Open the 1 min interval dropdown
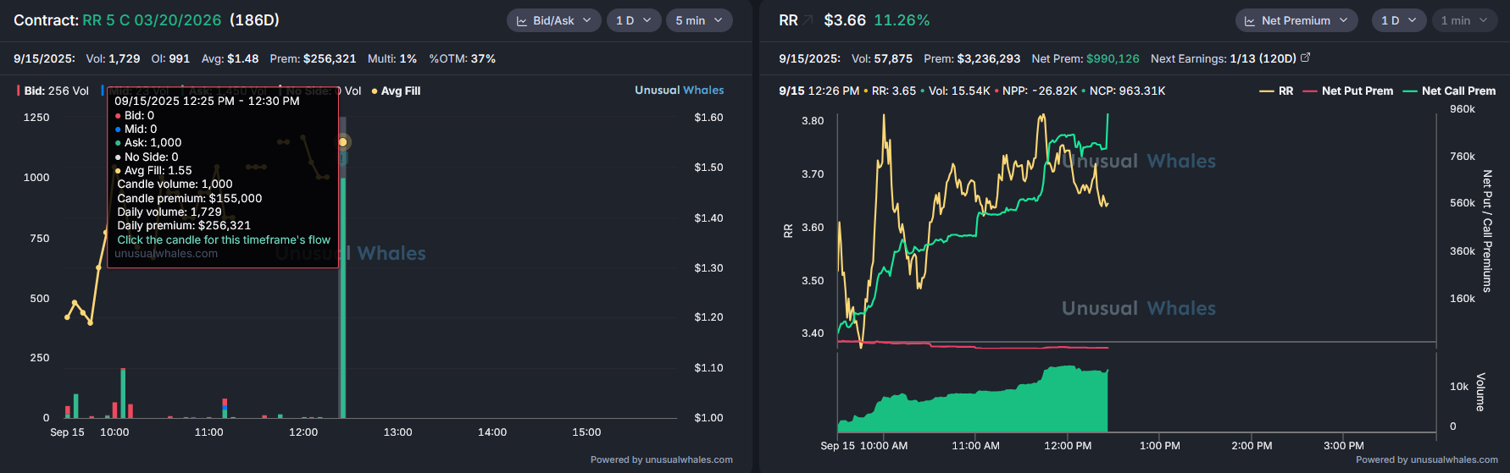The height and width of the screenshot is (473, 1510). (x=1464, y=20)
